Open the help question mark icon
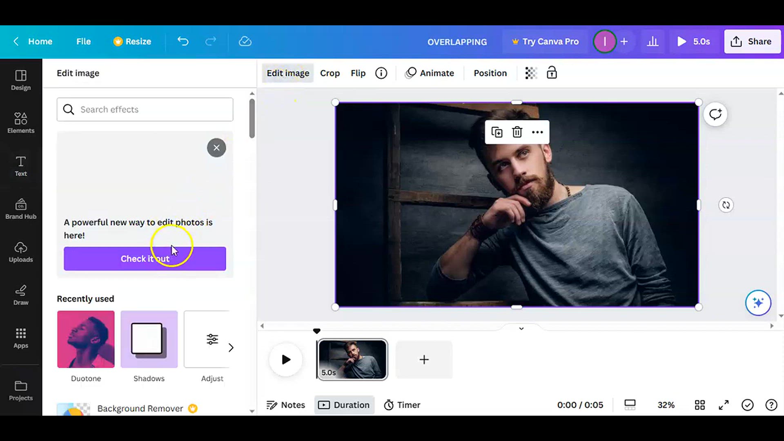 click(x=771, y=405)
